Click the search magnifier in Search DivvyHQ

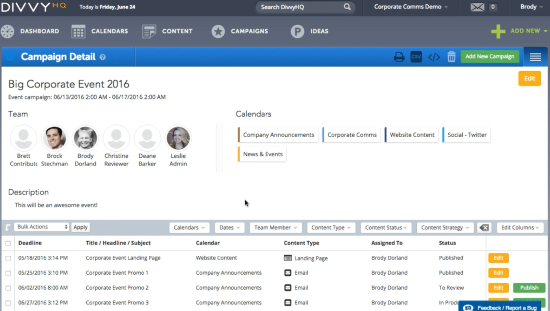[346, 7]
